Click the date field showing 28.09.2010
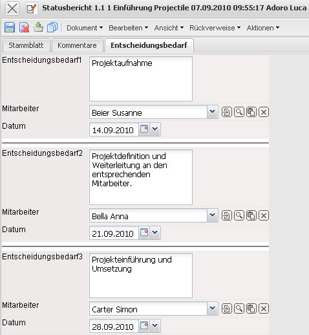This screenshot has height=335, width=309. point(114,327)
